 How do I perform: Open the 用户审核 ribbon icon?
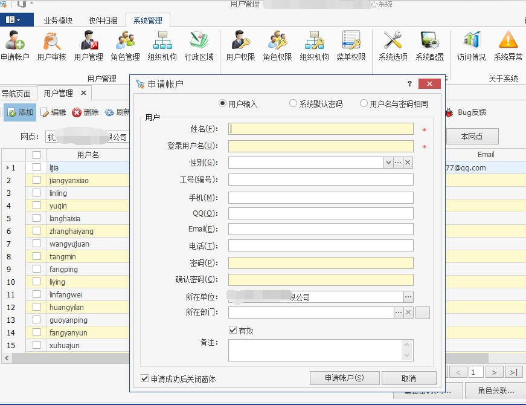click(x=52, y=46)
